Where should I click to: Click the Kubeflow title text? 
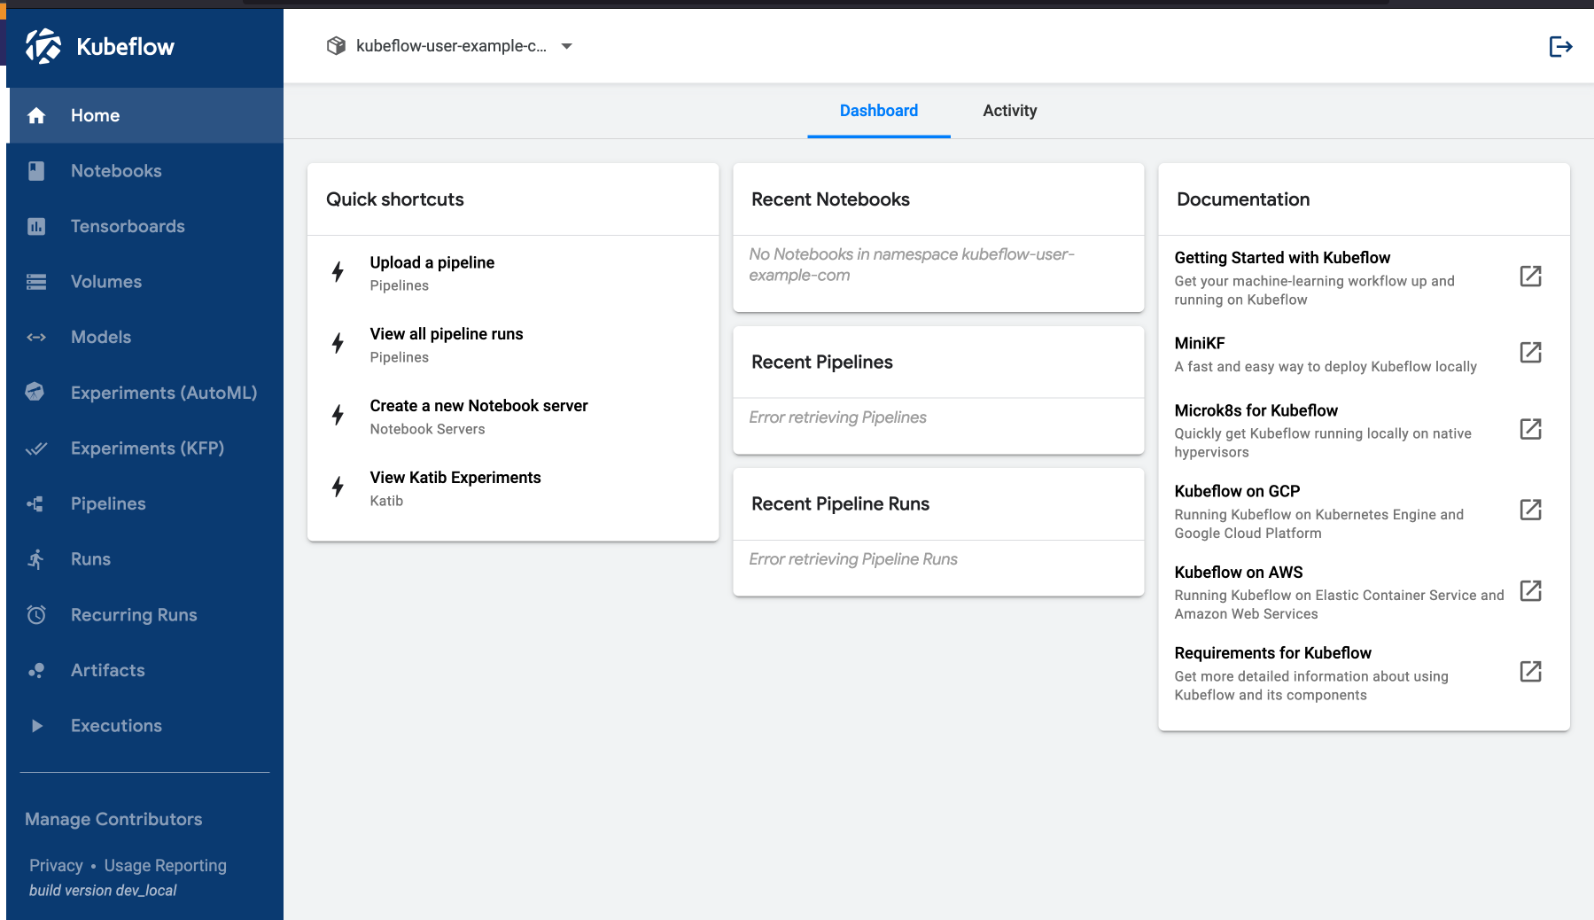click(125, 47)
